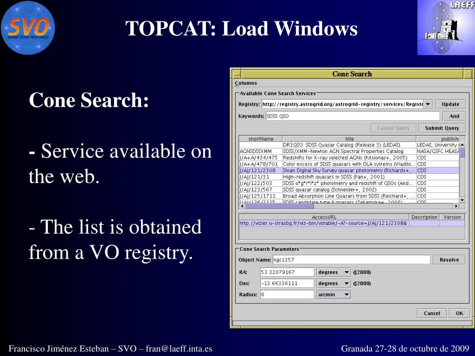The image size is (475, 356).
Task: Select the vizier.u-strasbg.fr AccessURL row
Action: pos(352,223)
